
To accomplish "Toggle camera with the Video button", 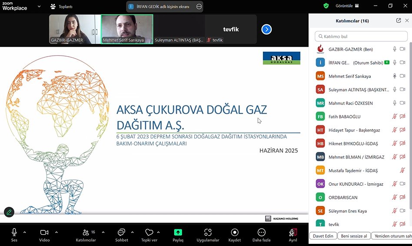I will point(44,235).
